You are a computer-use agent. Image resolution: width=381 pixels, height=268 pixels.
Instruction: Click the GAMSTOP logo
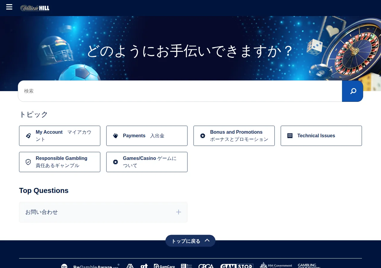click(x=237, y=266)
